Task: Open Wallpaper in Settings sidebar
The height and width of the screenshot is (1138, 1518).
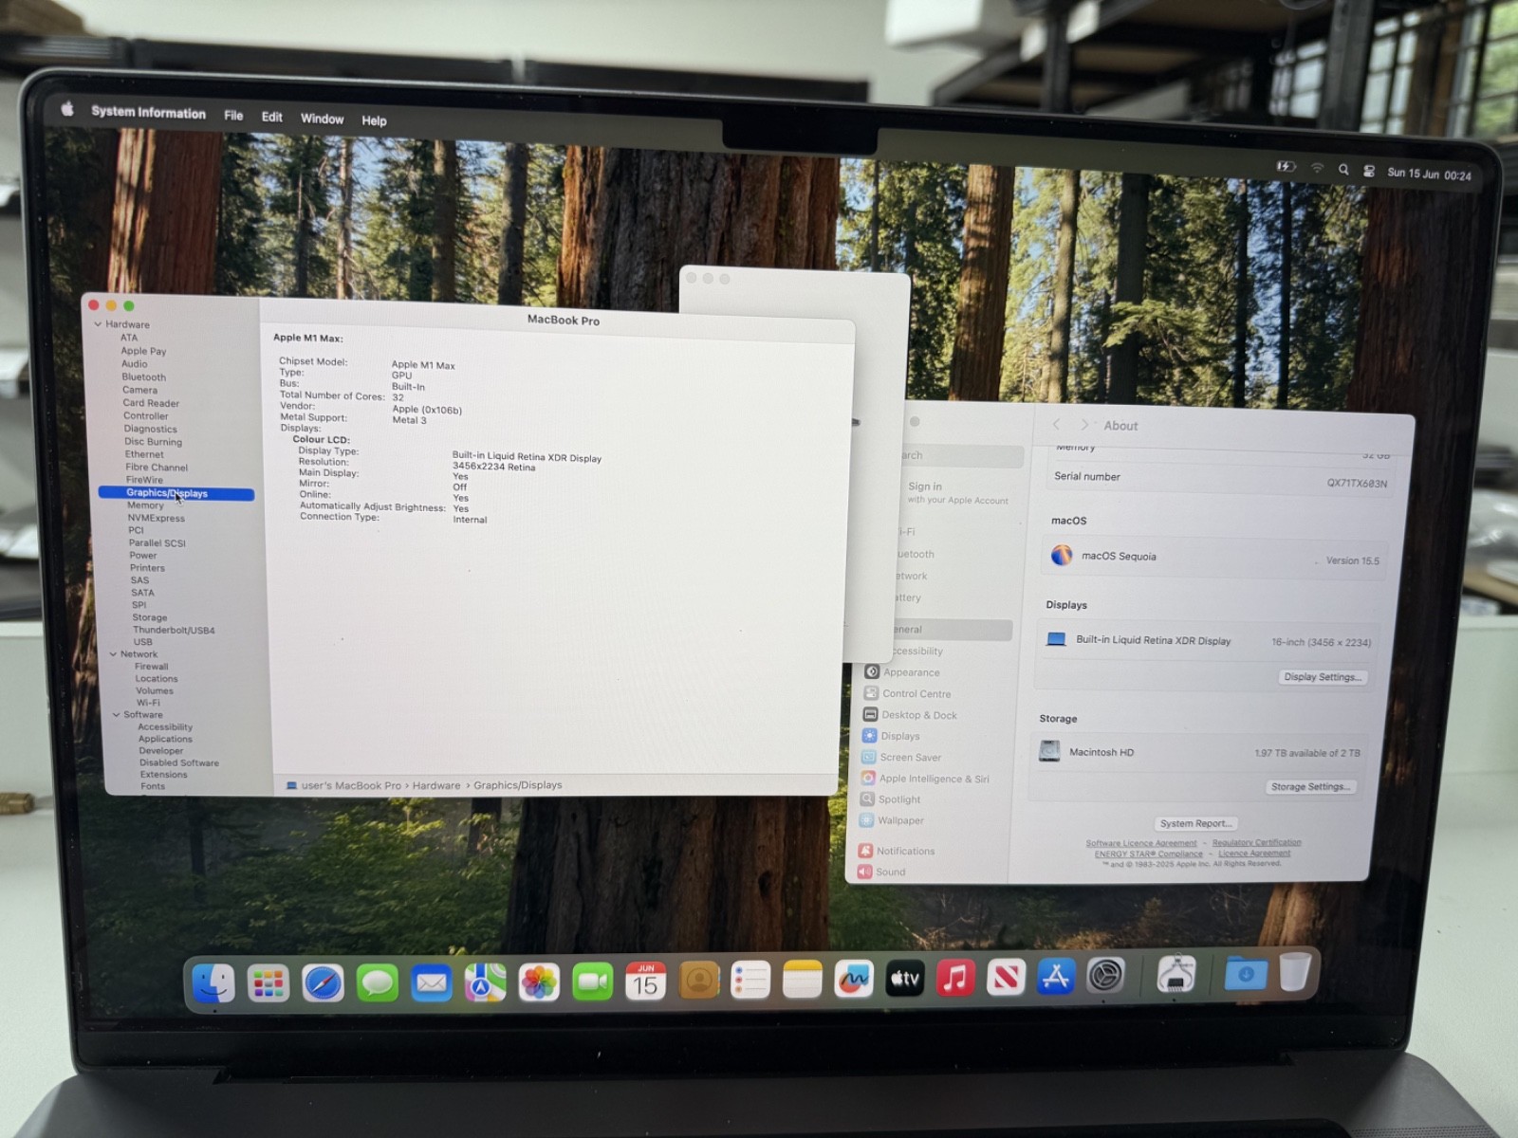Action: click(891, 820)
